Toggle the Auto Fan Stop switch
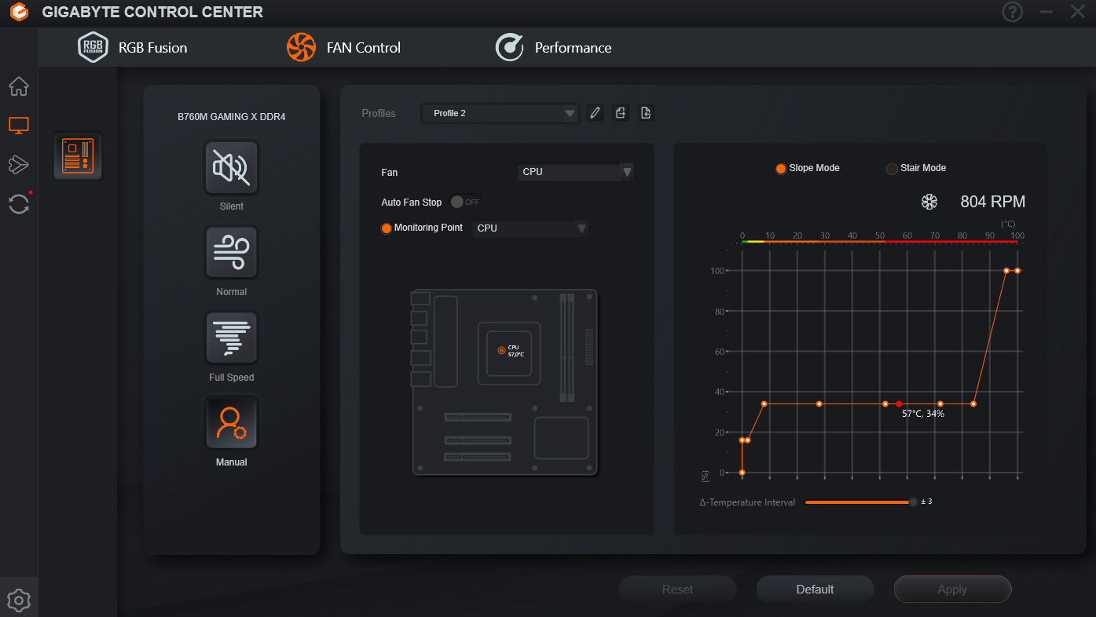This screenshot has width=1096, height=617. (465, 202)
